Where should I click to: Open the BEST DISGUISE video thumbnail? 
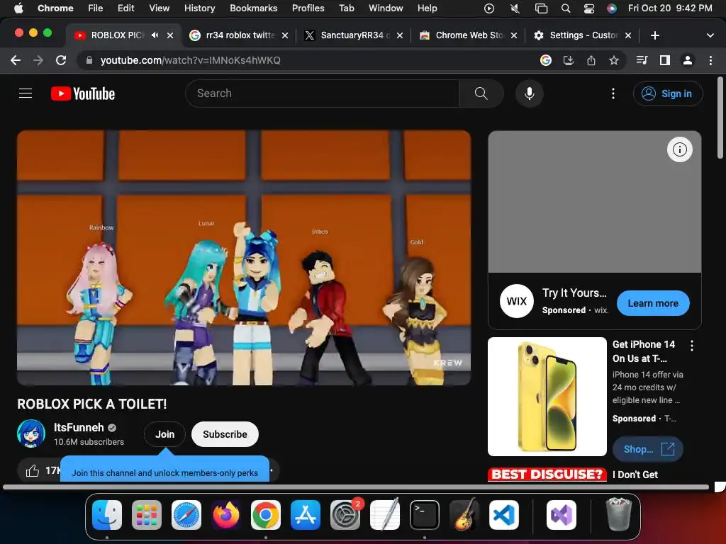[x=547, y=475]
